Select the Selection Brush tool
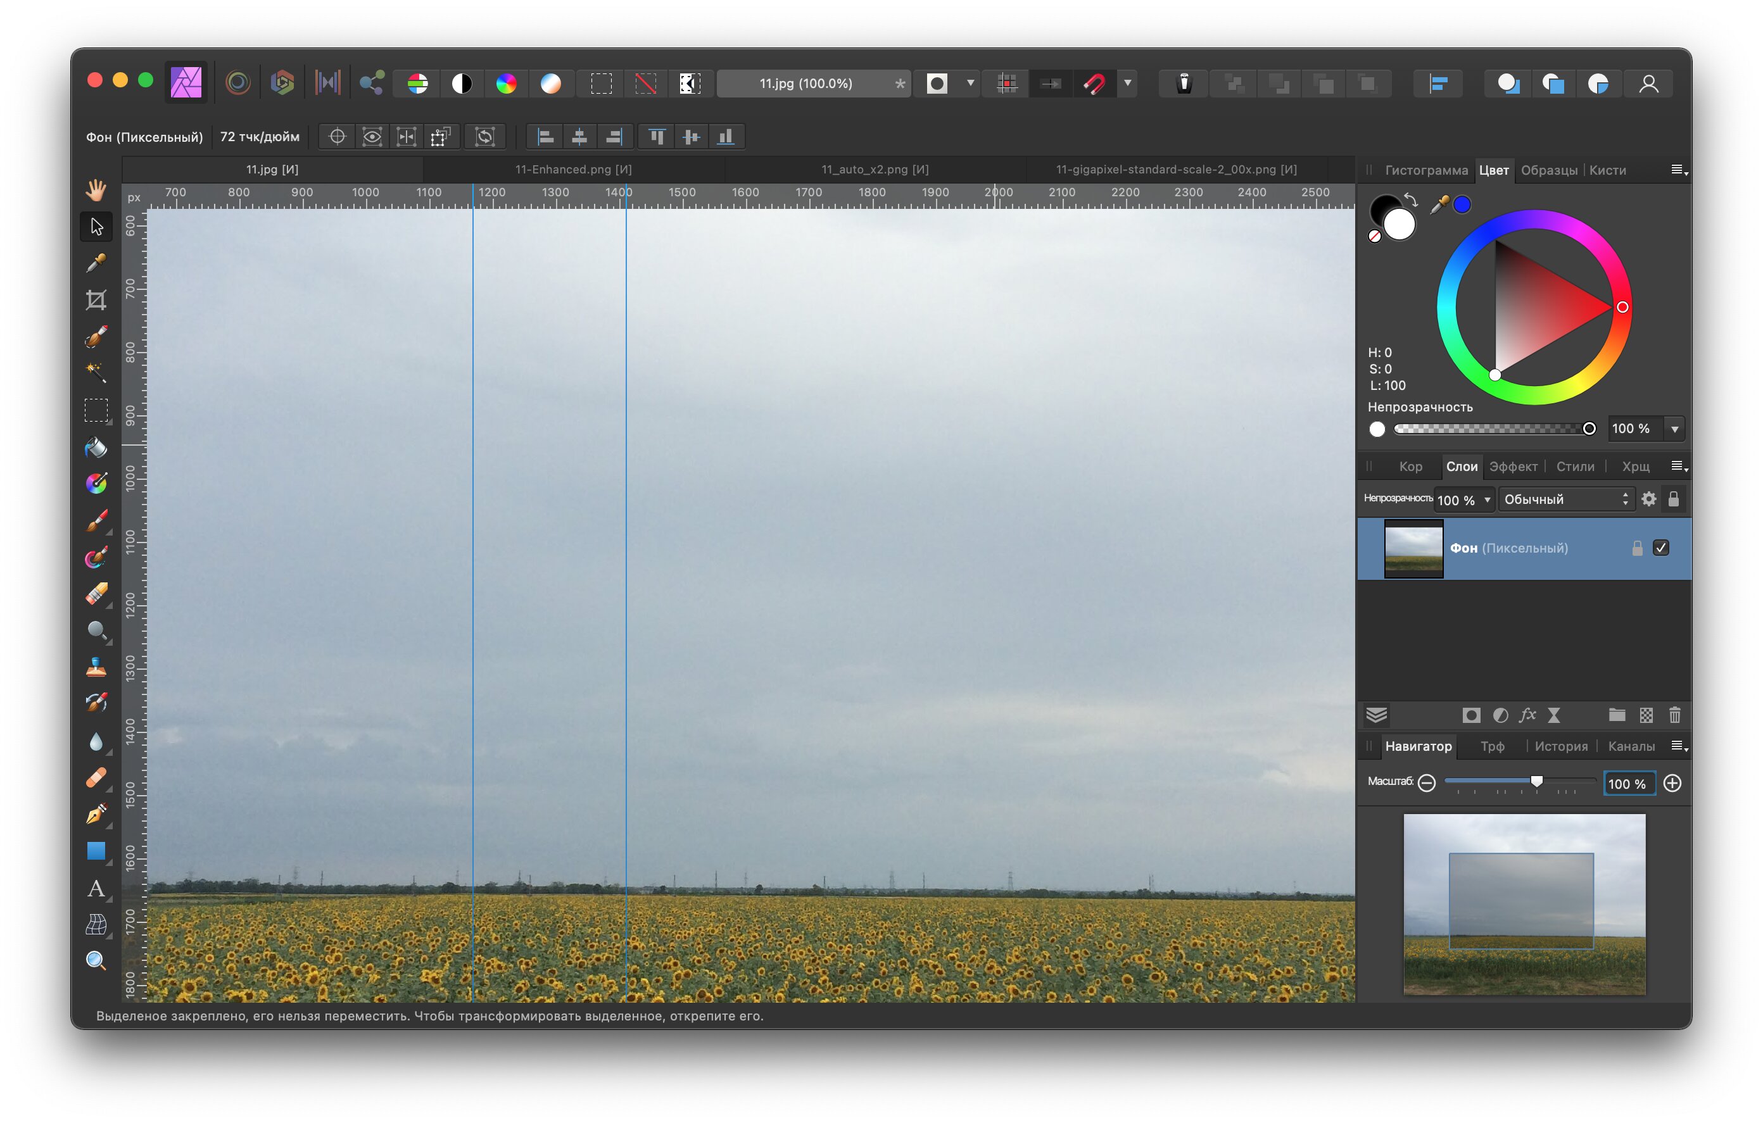The image size is (1763, 1123). pyautogui.click(x=96, y=336)
